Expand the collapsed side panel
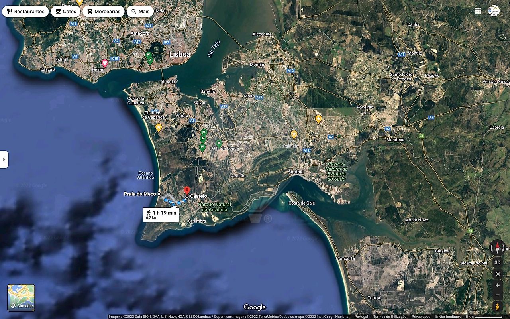This screenshot has width=510, height=319. [x=4, y=159]
